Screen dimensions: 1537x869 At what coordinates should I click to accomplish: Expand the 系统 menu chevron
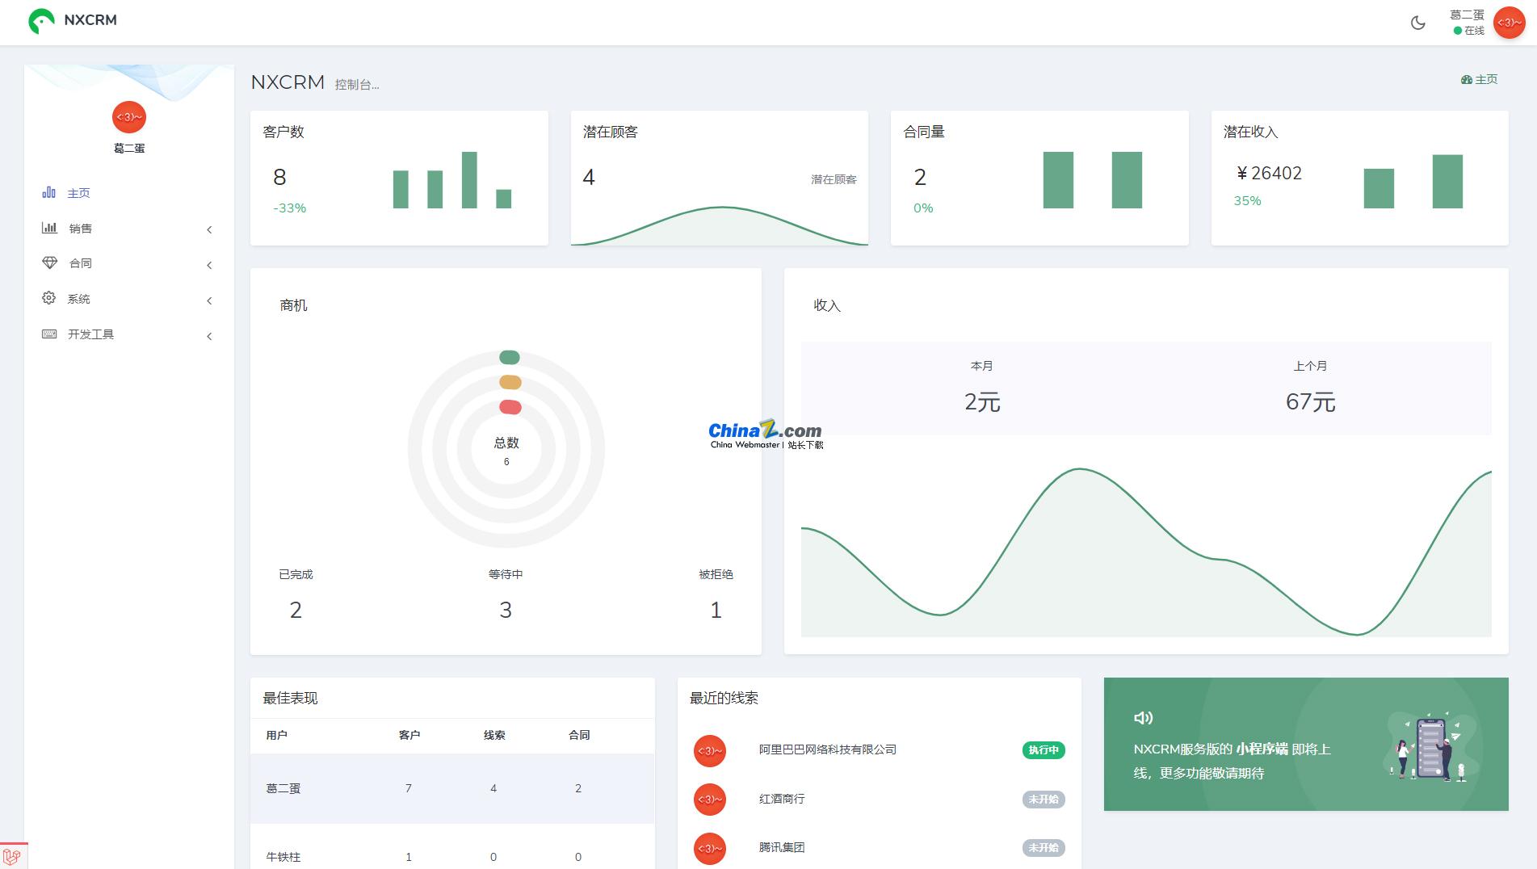(x=209, y=300)
